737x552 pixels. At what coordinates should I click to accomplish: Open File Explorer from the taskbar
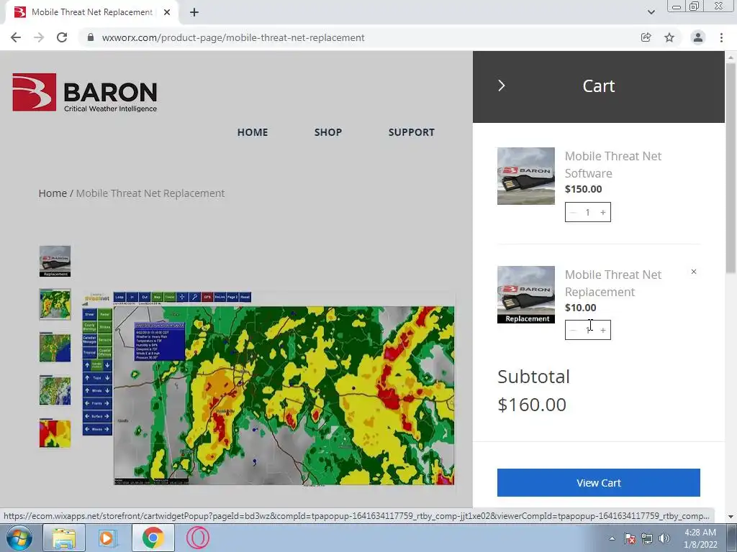point(64,538)
